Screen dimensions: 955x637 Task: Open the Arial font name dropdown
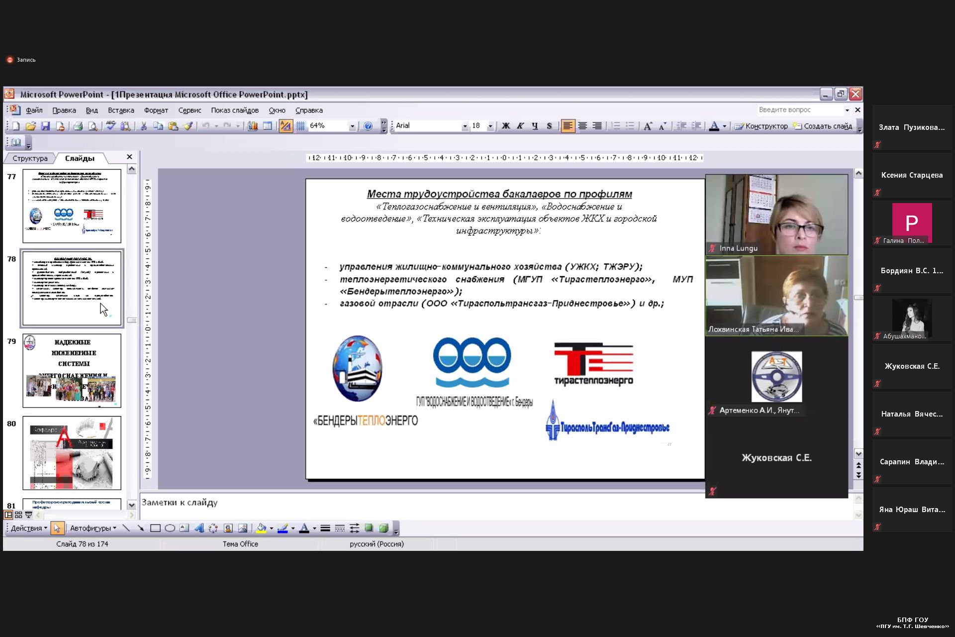(465, 126)
